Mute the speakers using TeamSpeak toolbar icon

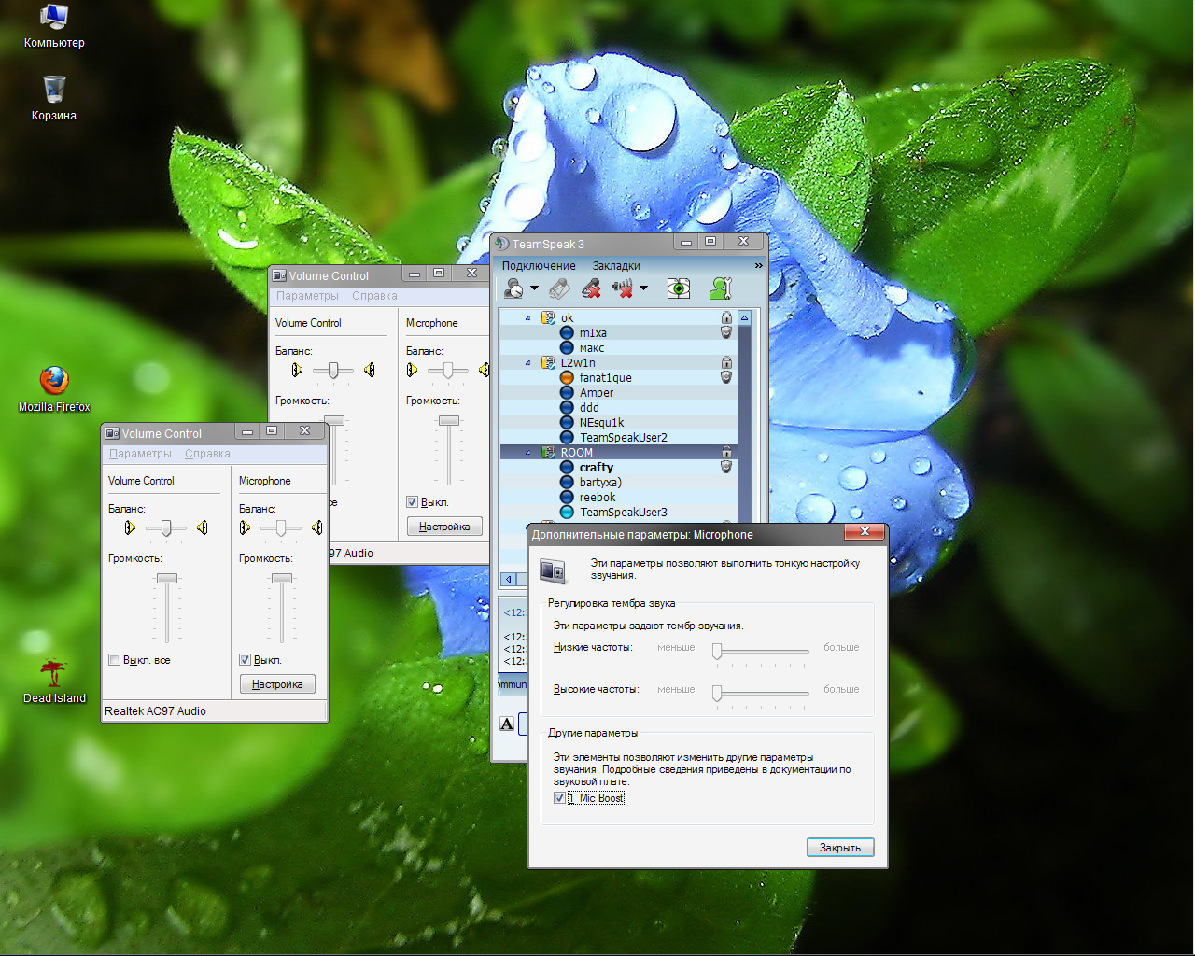pos(623,288)
